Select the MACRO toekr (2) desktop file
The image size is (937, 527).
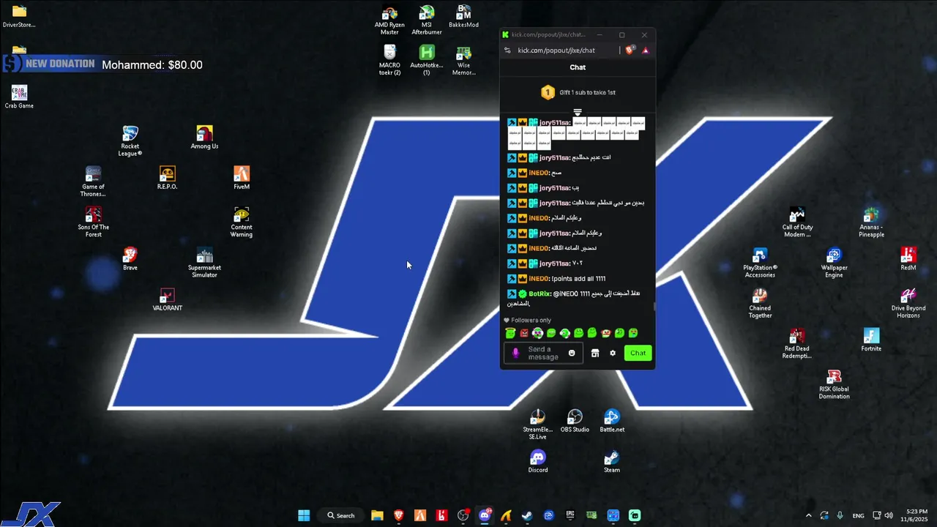coord(389,60)
